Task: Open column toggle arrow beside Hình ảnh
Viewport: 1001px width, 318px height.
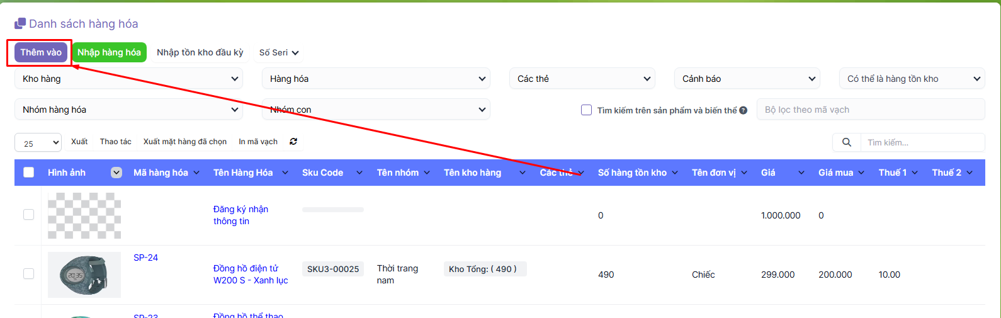Action: tap(116, 173)
